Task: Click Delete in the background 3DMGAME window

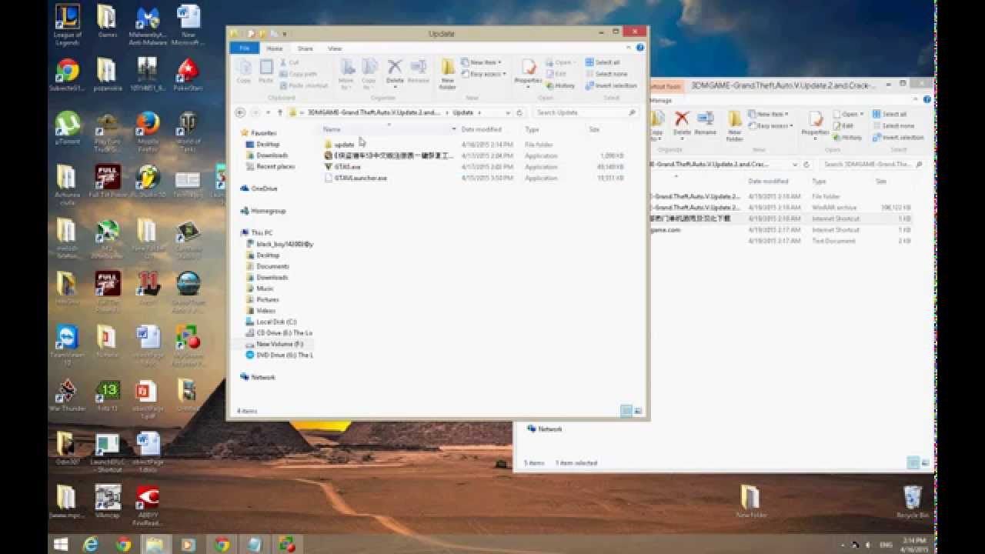Action: click(682, 123)
